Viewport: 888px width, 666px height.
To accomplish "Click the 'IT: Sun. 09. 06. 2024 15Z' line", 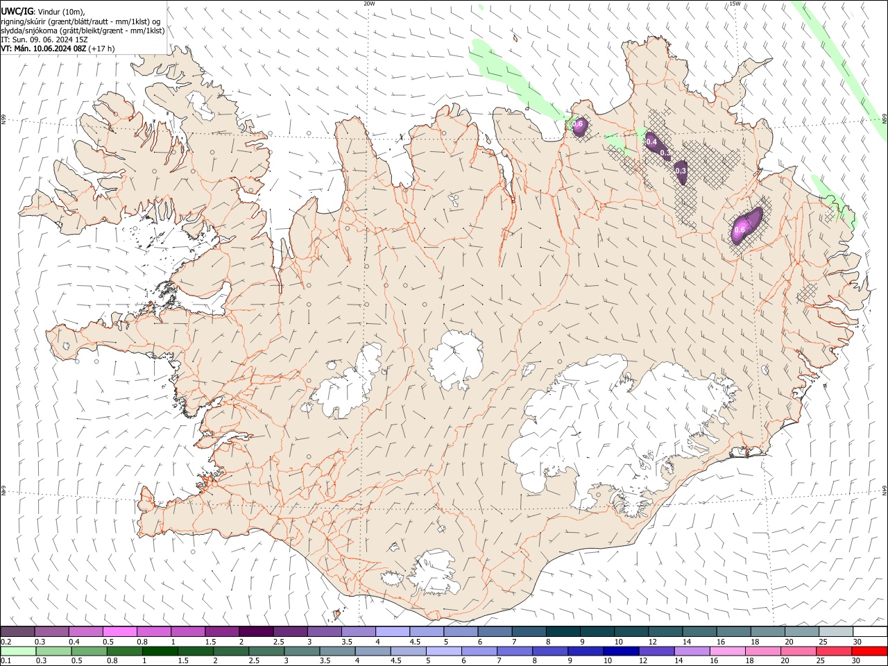I will point(44,40).
